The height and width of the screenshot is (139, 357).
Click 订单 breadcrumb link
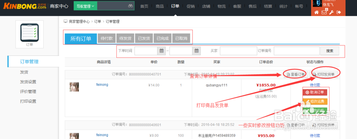coord(97,22)
